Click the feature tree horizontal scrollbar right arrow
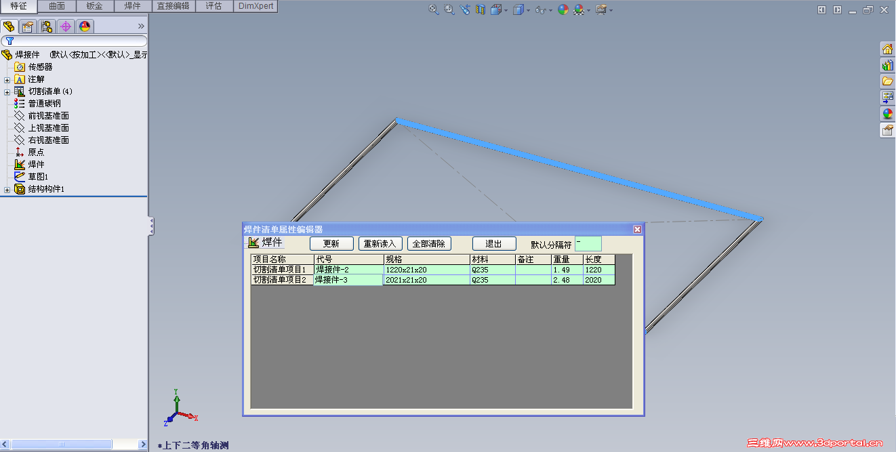The image size is (896, 452). pyautogui.click(x=142, y=445)
